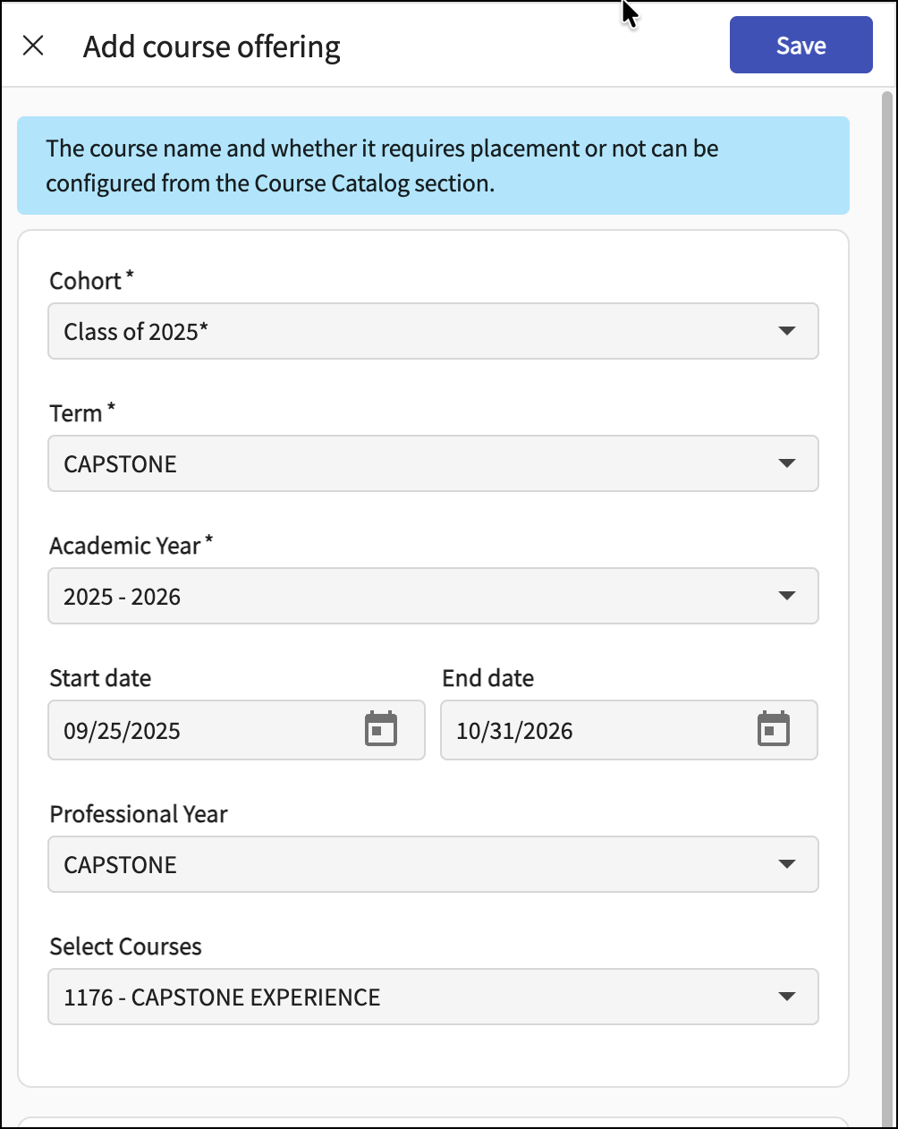Click the Academic Year dropdown arrow
Viewport: 898px width, 1129px height.
tap(786, 596)
